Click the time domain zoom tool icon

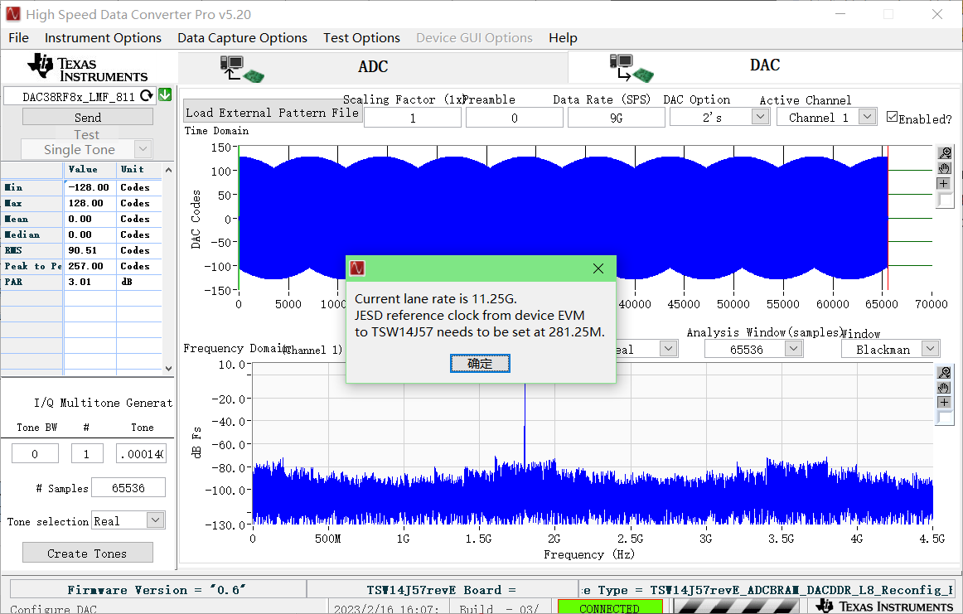pos(945,153)
